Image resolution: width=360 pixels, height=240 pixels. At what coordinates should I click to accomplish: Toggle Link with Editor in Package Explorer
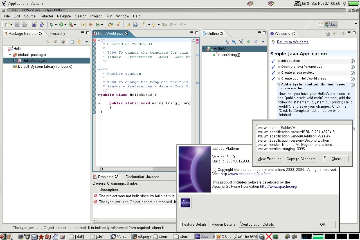(x=79, y=42)
